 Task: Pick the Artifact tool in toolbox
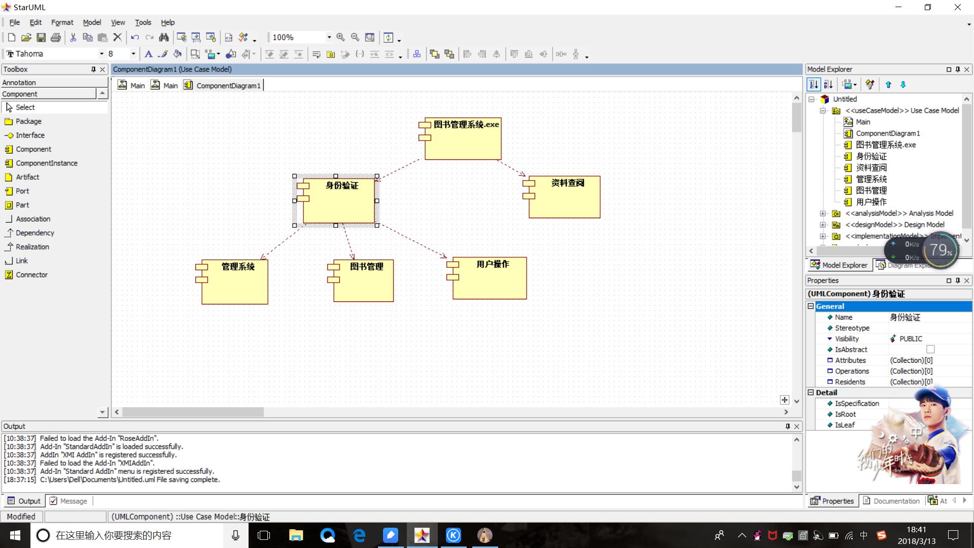[27, 177]
